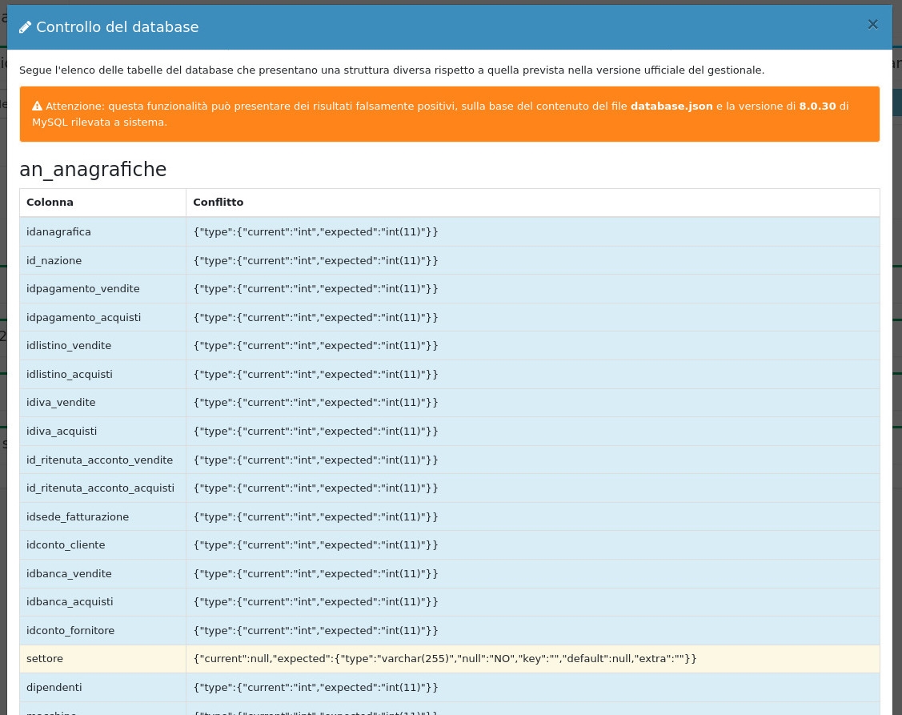Select the dipendenti row

click(54, 688)
